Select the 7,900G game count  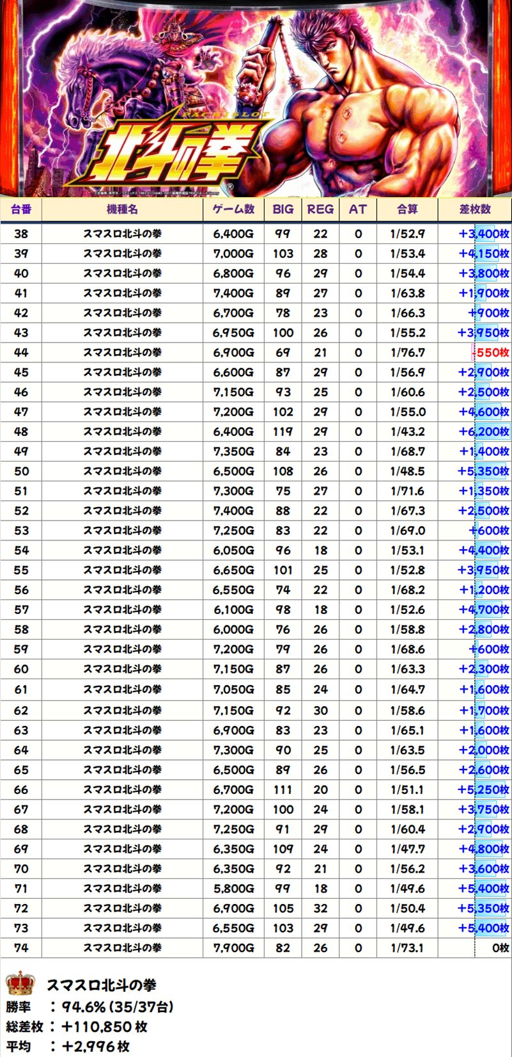click(233, 948)
